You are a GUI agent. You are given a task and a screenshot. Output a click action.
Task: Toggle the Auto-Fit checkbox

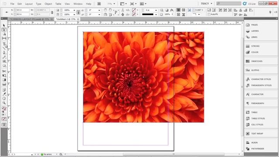point(209,14)
